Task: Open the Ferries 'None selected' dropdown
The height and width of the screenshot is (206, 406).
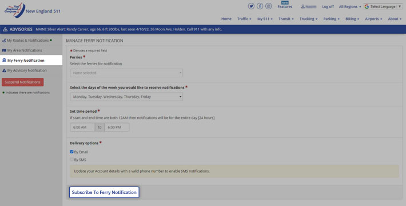Action: [x=126, y=73]
